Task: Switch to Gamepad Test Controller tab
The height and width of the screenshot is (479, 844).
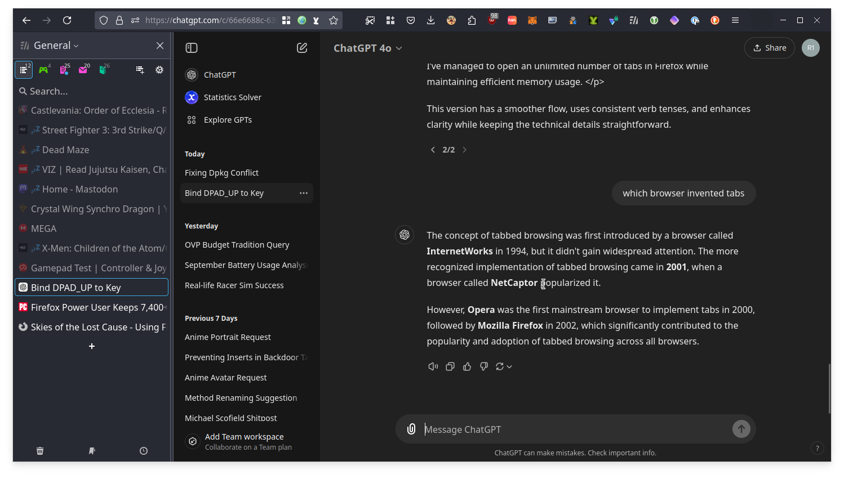Action: coord(92,268)
